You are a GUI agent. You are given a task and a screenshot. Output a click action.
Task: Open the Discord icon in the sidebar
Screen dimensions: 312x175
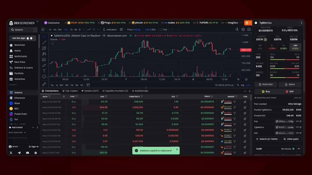(27, 153)
